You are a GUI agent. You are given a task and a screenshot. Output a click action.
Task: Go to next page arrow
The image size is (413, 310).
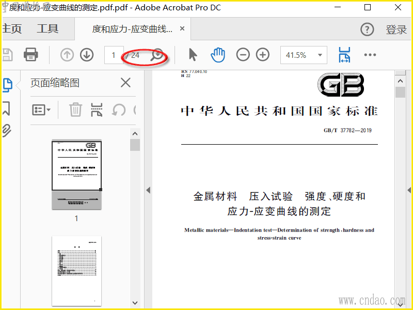click(x=87, y=55)
